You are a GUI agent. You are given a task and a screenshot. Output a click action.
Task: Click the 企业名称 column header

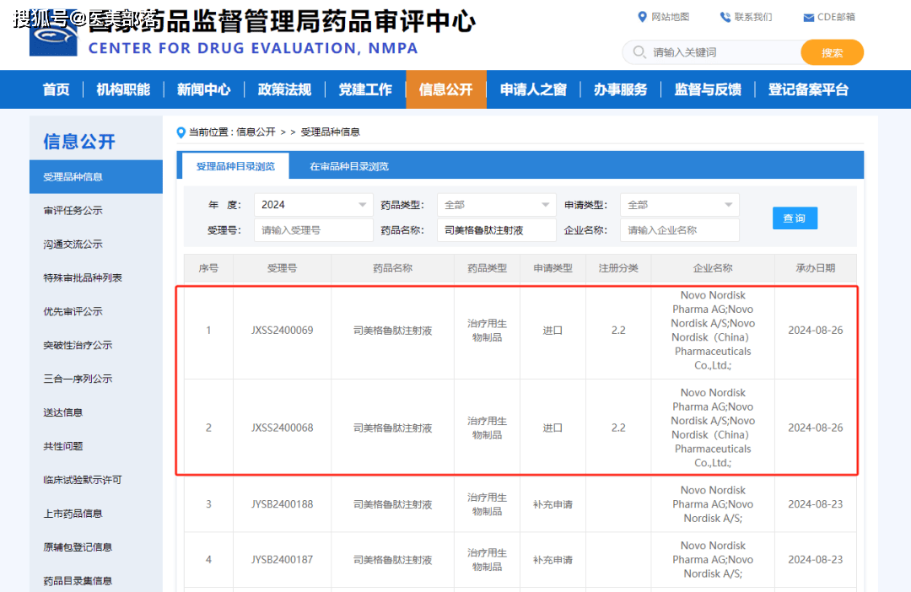coord(713,268)
